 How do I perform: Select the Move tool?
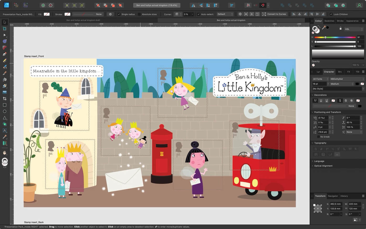point(4,22)
